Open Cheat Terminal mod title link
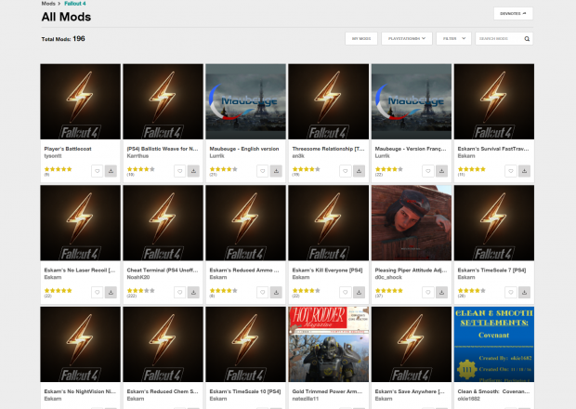The image size is (576, 409). point(163,270)
